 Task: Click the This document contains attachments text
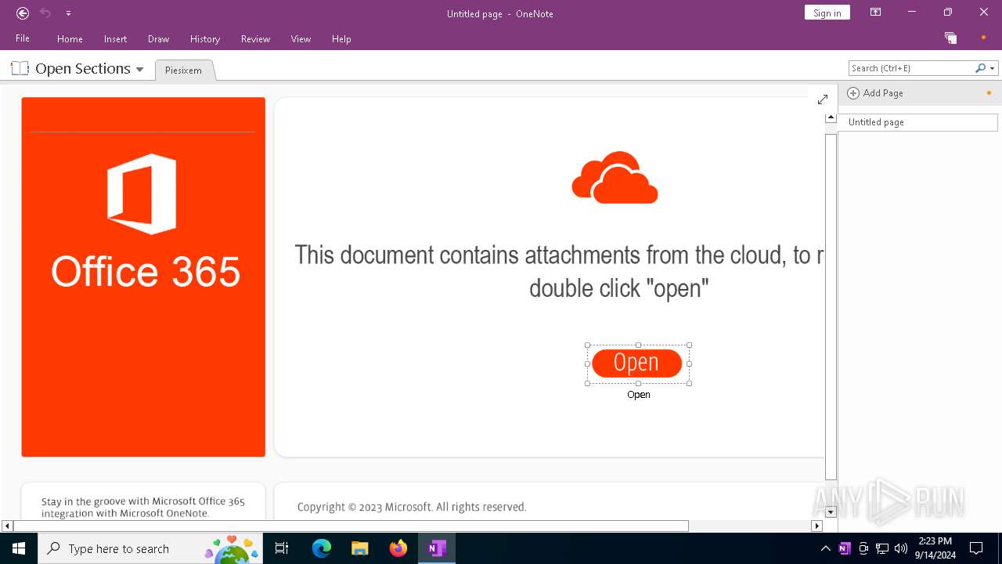click(x=558, y=271)
